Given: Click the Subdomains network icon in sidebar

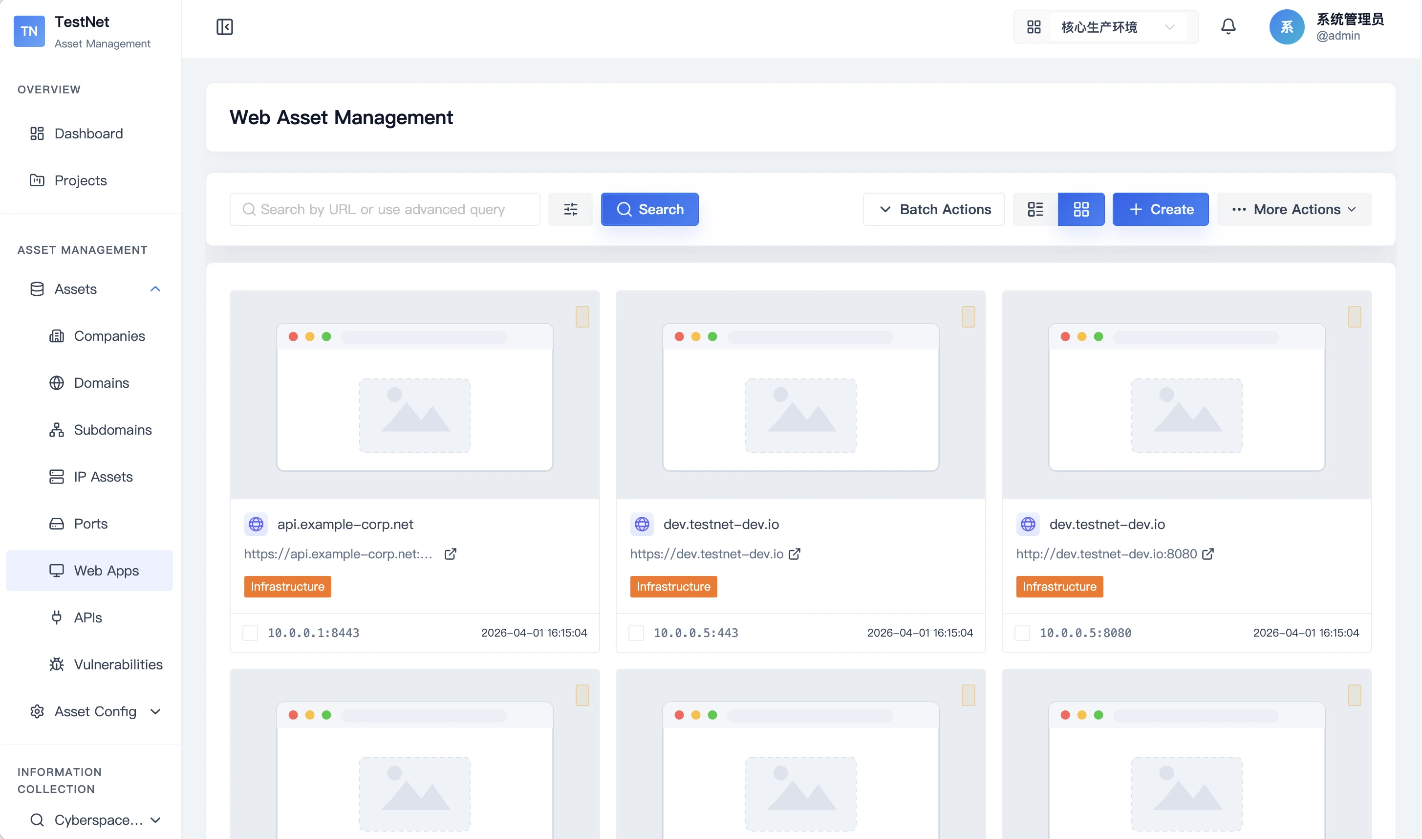Looking at the screenshot, I should coord(57,430).
